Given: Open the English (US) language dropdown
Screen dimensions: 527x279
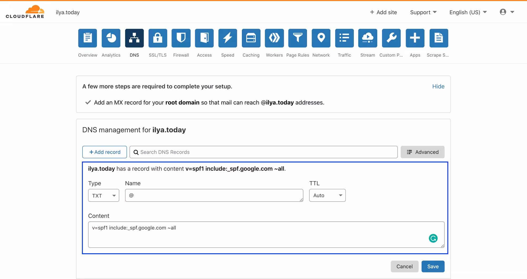Looking at the screenshot, I should tap(468, 12).
